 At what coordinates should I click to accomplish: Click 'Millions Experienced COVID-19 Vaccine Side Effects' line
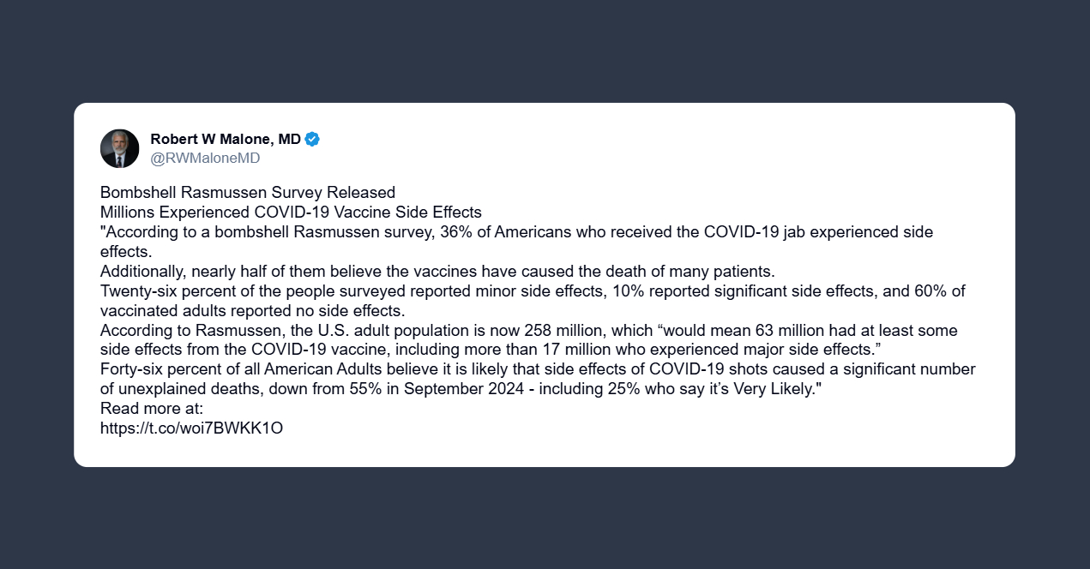point(291,212)
